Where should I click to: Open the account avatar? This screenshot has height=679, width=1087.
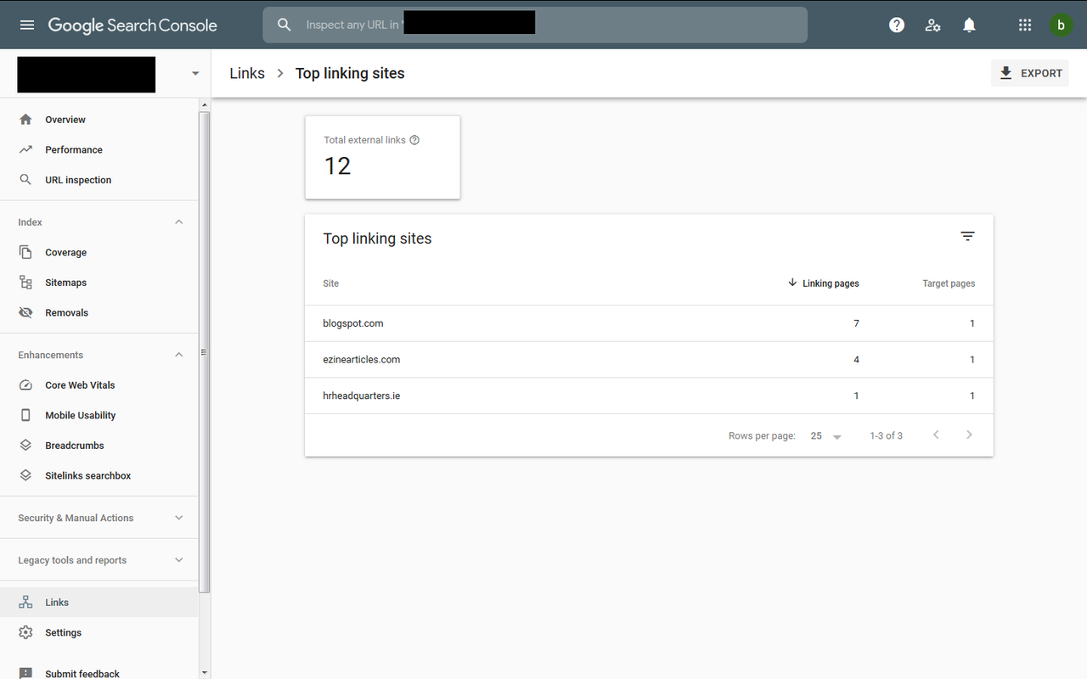(1061, 25)
